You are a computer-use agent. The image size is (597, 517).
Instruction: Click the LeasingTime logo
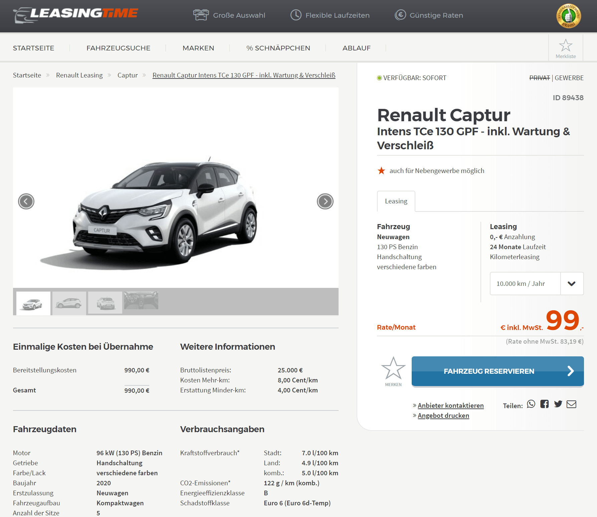pyautogui.click(x=75, y=15)
